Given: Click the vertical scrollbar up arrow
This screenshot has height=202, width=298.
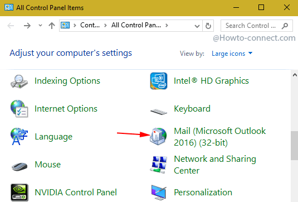Looking at the screenshot, I should tap(295, 75).
